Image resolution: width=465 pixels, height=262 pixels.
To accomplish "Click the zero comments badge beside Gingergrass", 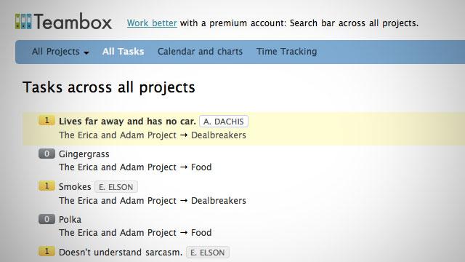I will pos(46,154).
